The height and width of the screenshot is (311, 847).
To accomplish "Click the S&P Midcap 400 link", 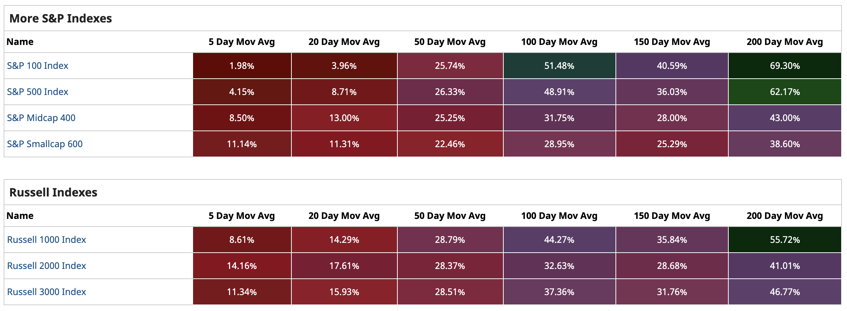I will (41, 118).
